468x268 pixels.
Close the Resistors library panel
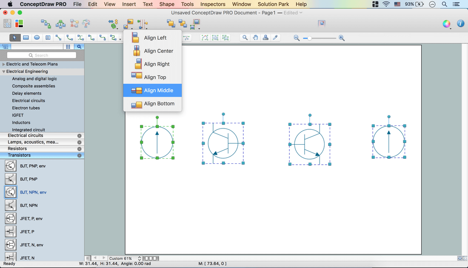79,149
